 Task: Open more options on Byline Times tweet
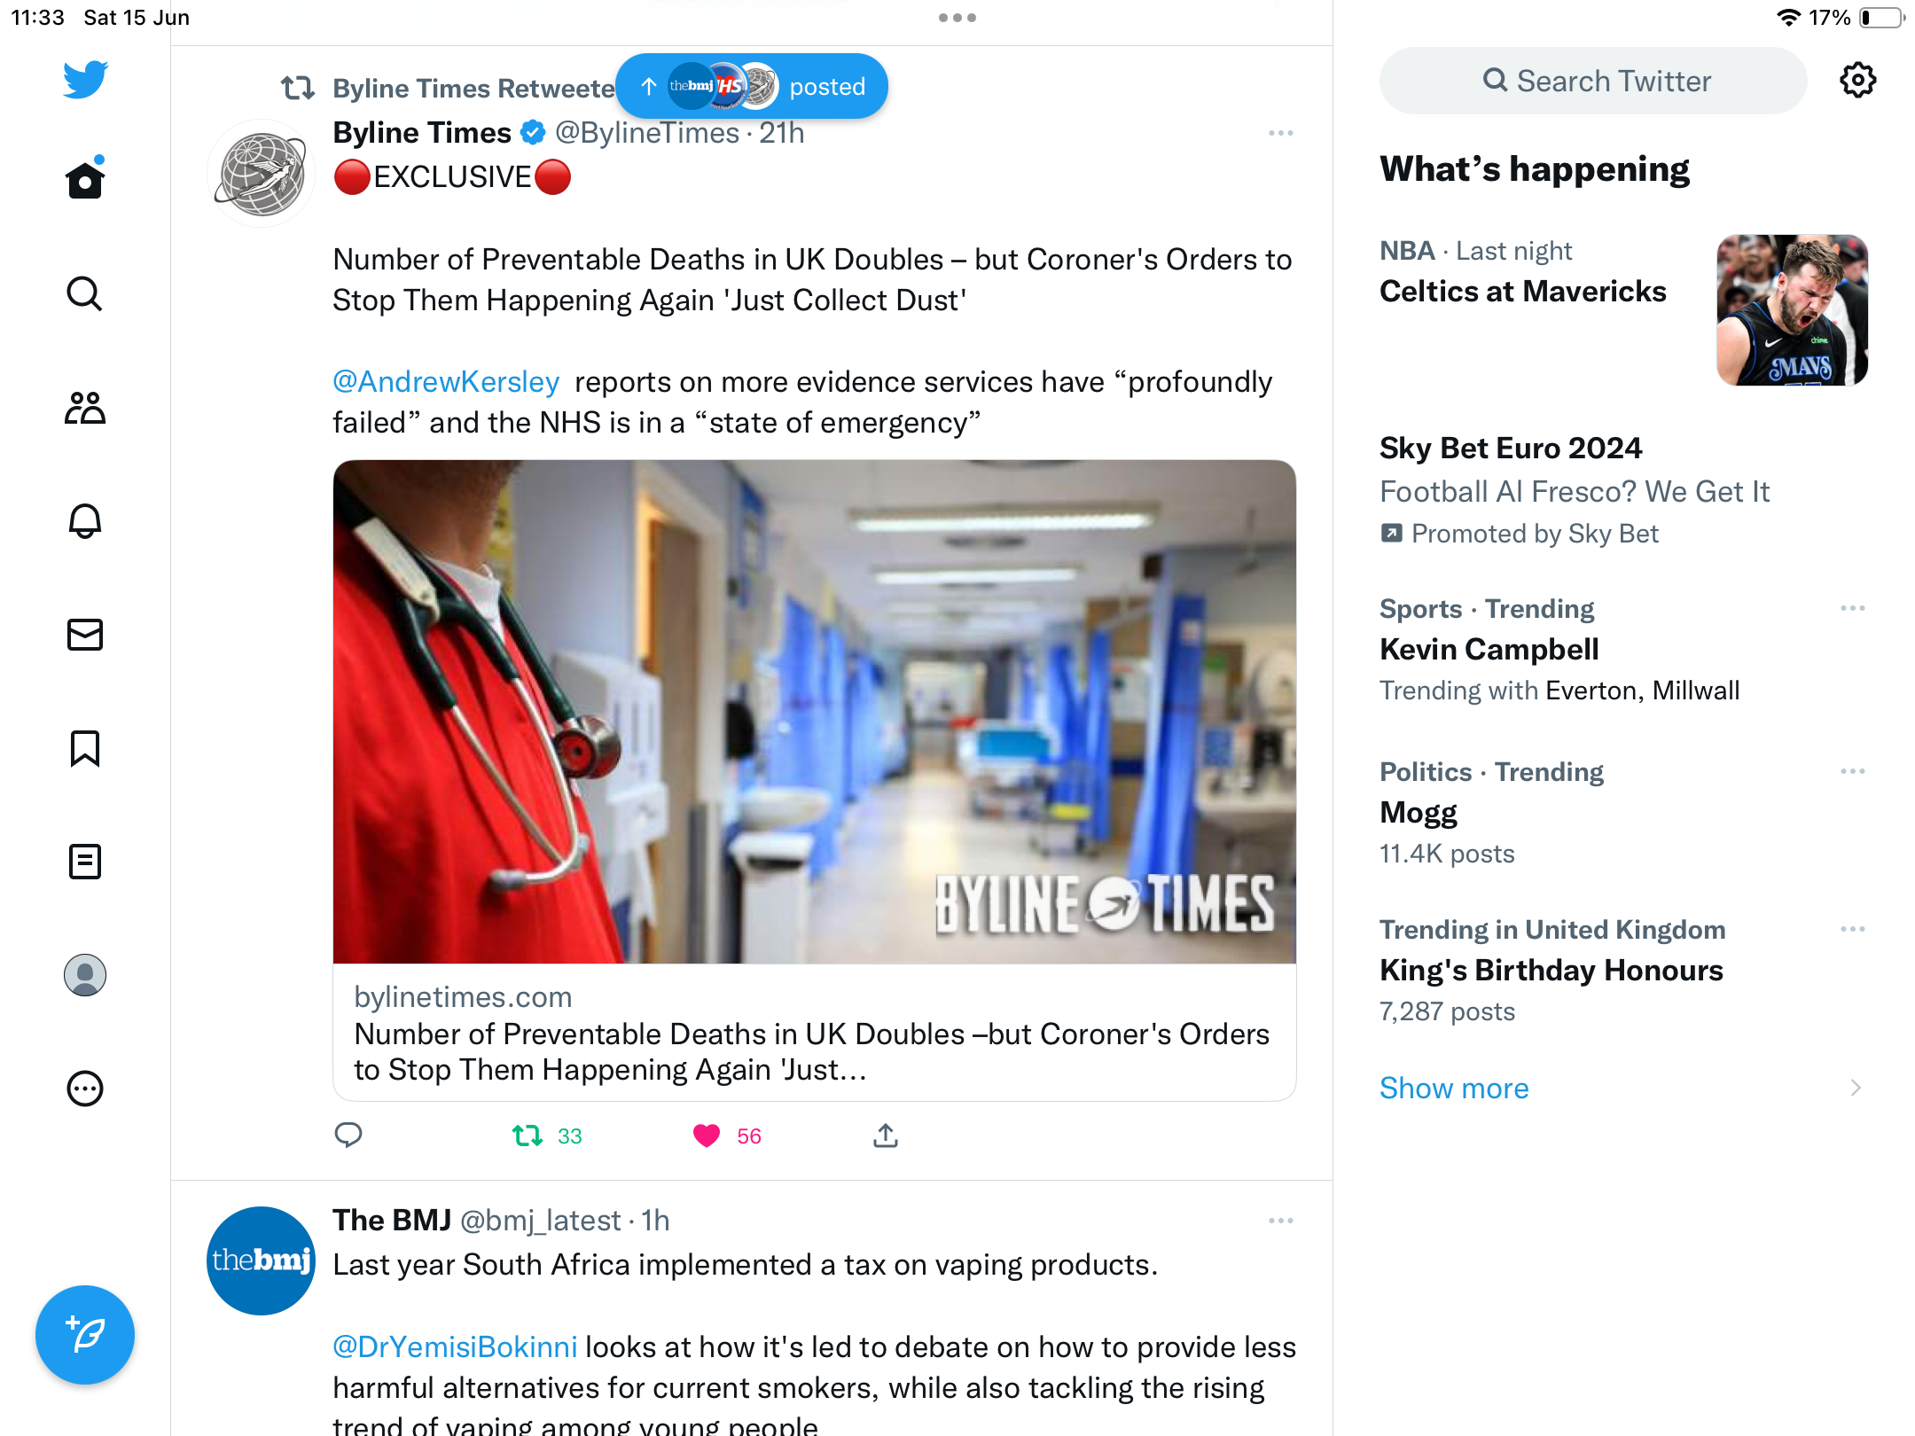(x=1280, y=133)
